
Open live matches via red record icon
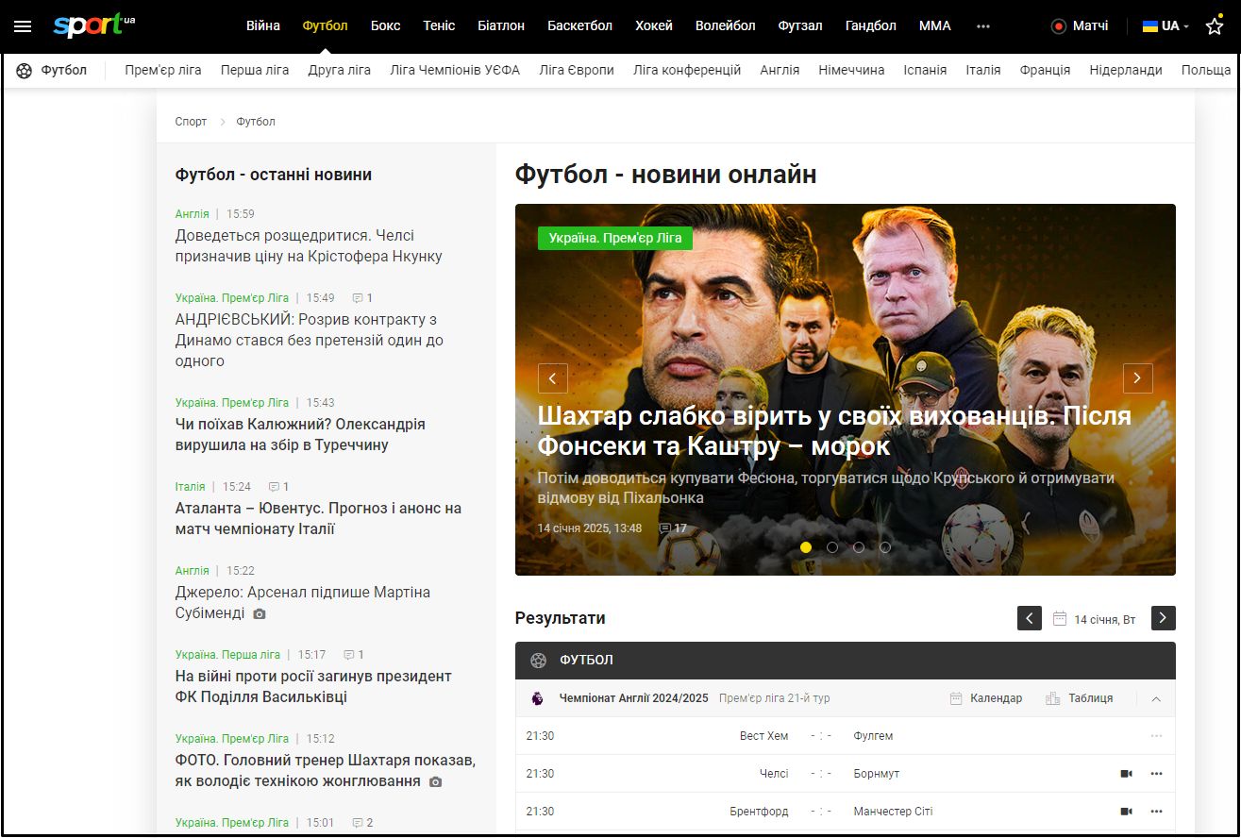[1059, 26]
